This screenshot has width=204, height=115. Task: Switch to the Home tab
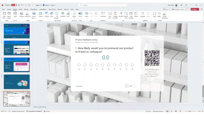(9, 9)
